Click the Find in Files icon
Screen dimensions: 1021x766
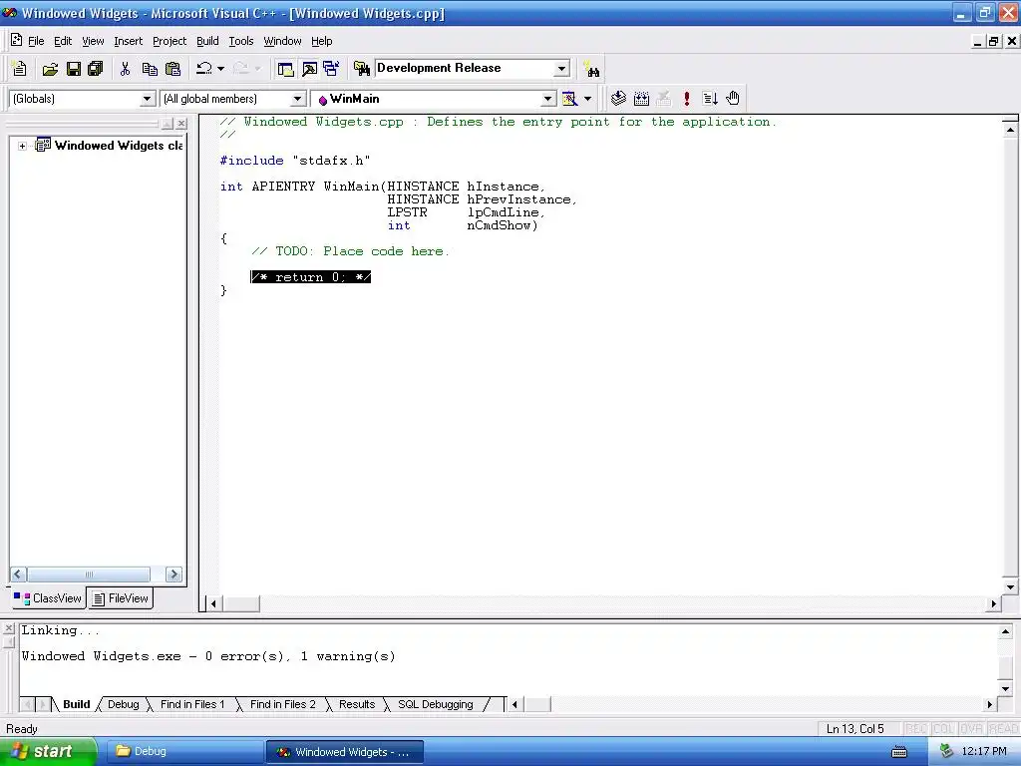pos(361,69)
